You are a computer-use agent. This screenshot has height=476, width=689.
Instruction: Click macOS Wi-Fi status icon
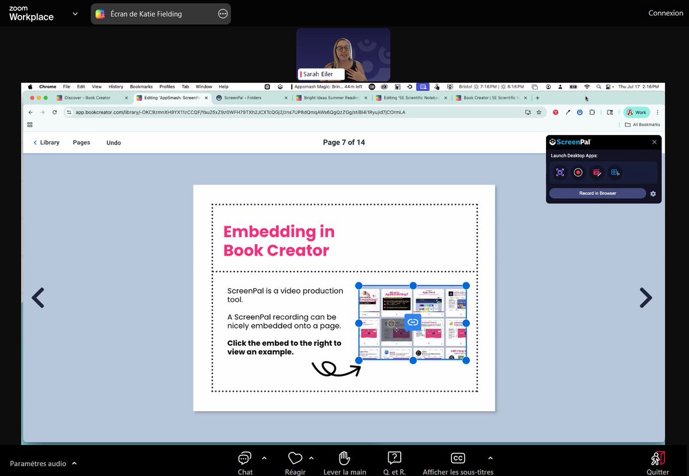tap(586, 87)
